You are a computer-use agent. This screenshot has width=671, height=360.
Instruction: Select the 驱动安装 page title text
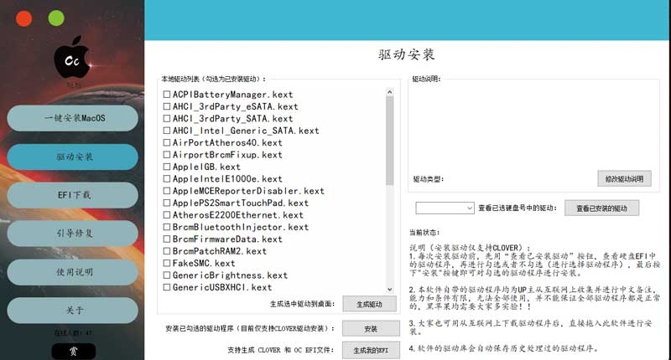click(406, 54)
